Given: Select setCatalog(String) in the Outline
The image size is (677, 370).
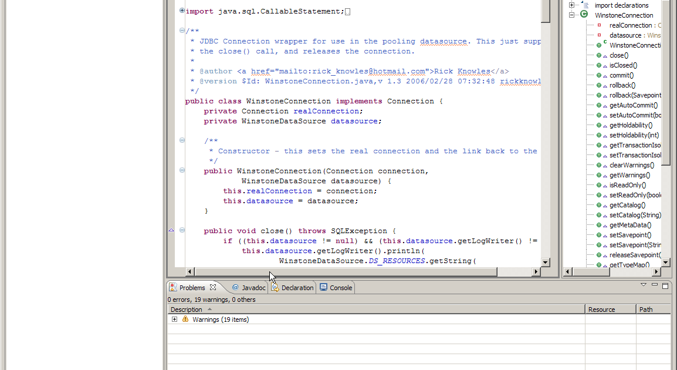Looking at the screenshot, I should [635, 215].
